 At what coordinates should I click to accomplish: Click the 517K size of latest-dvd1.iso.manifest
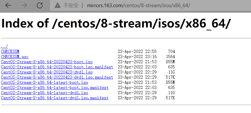click(x=170, y=98)
